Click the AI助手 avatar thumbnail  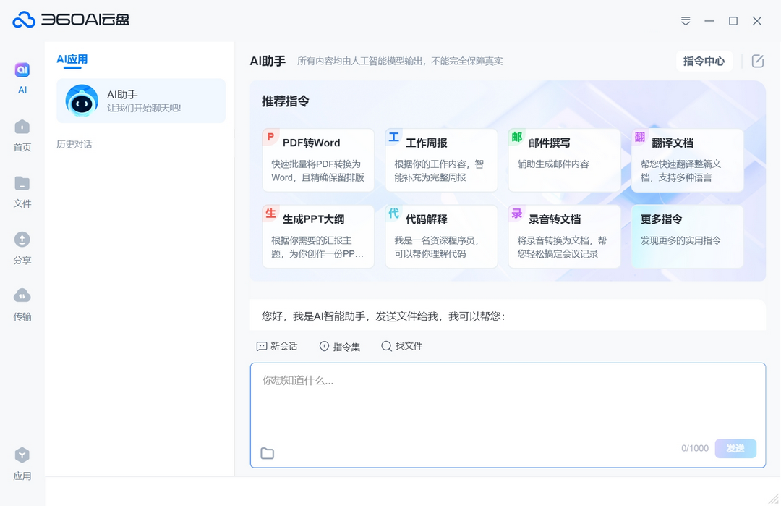82,101
